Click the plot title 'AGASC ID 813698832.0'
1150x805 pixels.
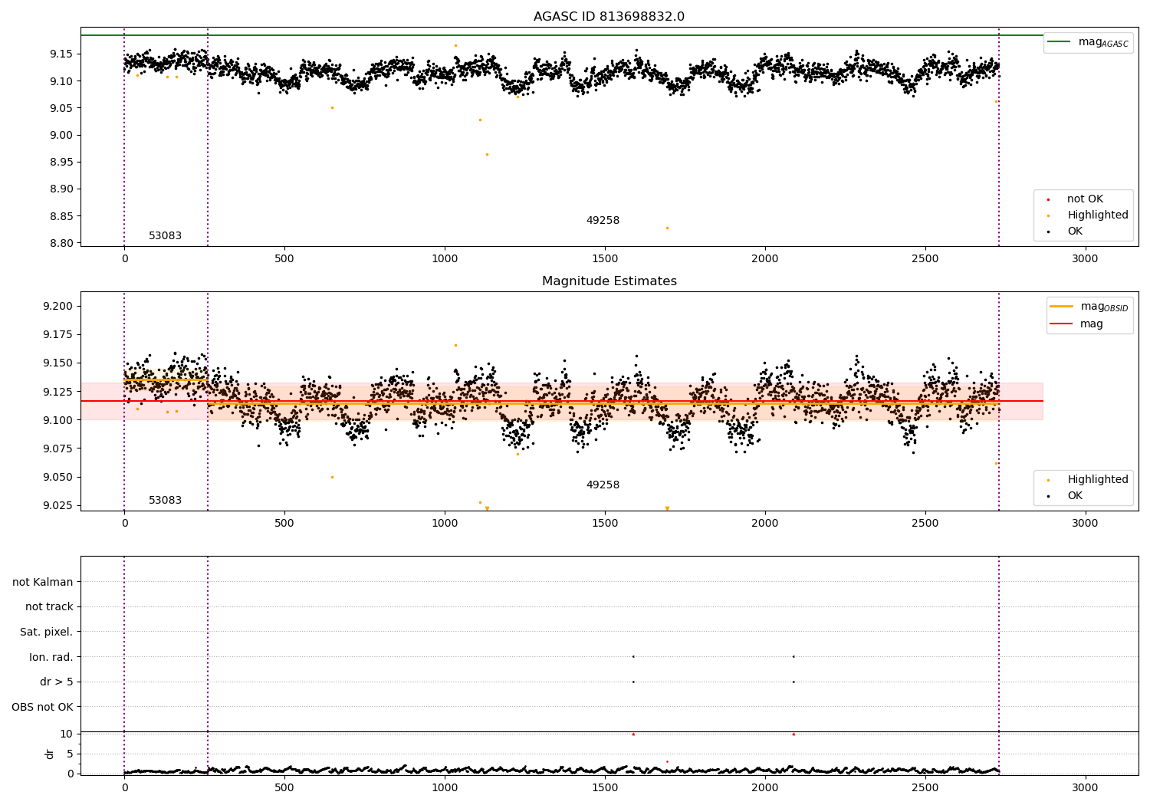pos(609,17)
